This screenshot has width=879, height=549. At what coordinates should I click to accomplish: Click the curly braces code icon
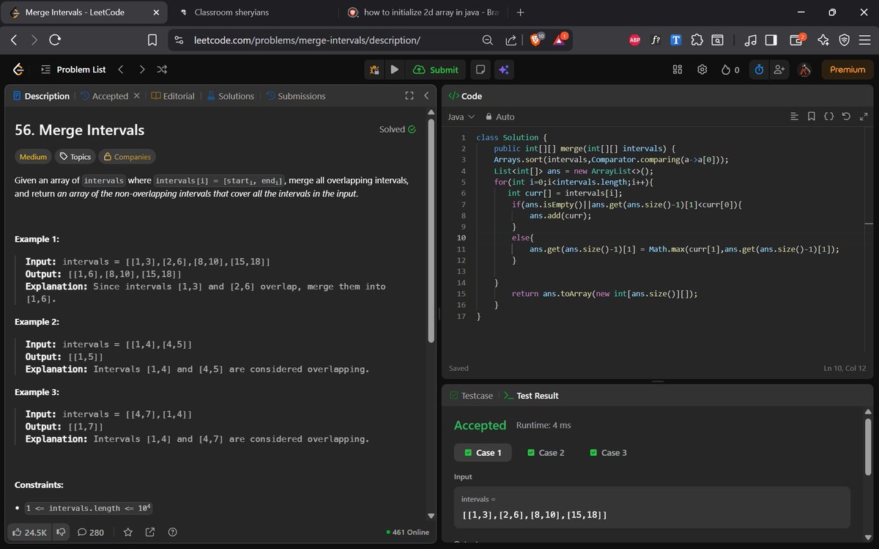tap(829, 117)
